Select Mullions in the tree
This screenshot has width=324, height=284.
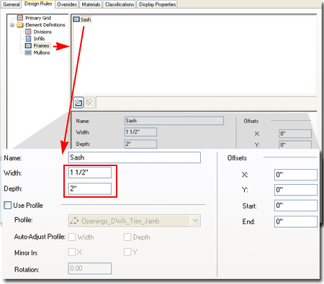tap(42, 52)
